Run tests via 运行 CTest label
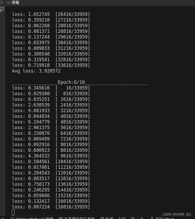Viewport: 195px width, 219px height. coord(164,218)
